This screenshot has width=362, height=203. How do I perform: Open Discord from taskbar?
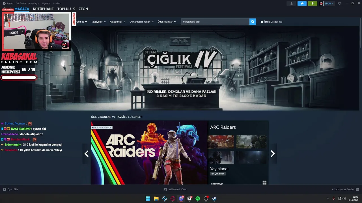click(181, 198)
